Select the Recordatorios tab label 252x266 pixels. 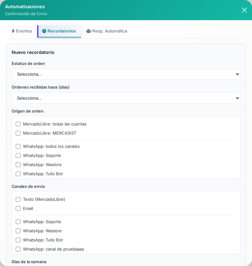click(x=62, y=31)
